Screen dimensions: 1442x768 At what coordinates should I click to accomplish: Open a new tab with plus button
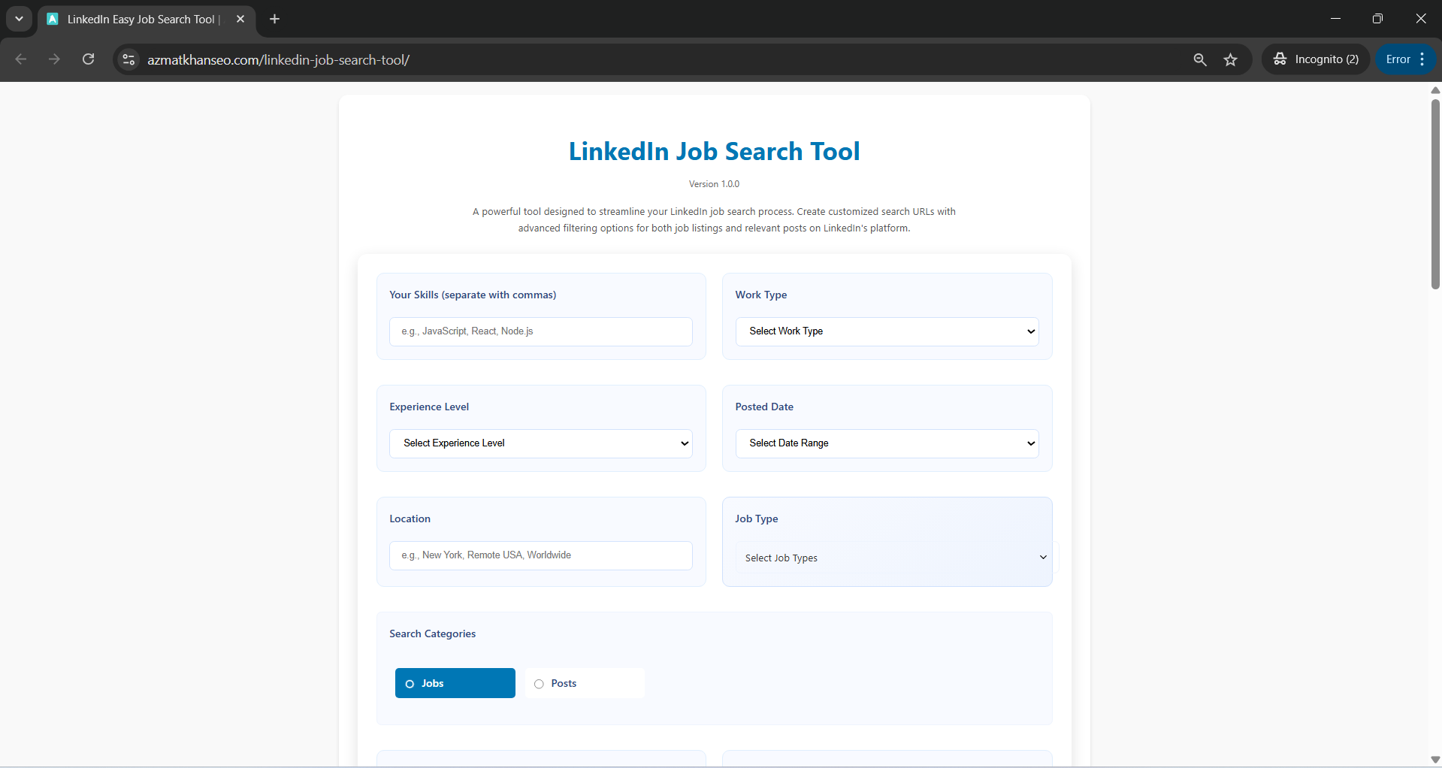click(x=275, y=19)
